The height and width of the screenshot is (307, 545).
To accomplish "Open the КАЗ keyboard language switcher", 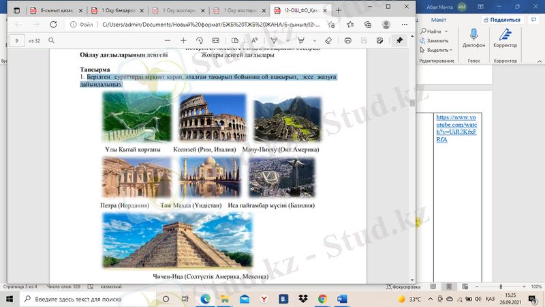I will coord(490,299).
